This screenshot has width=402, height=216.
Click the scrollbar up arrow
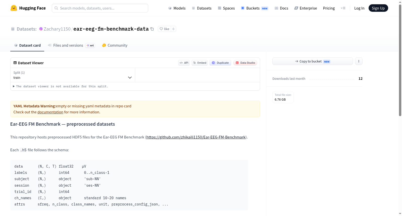click(x=400, y=2)
